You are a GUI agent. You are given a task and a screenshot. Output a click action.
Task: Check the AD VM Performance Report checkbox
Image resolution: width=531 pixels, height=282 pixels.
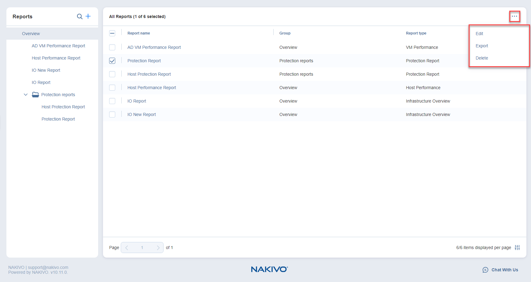pyautogui.click(x=112, y=47)
